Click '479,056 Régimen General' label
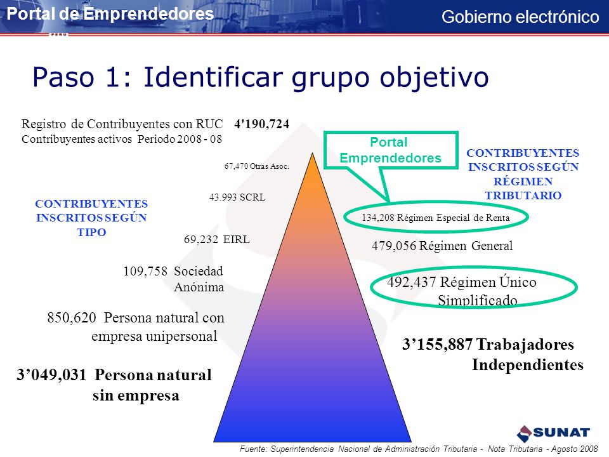609x457 pixels. [442, 246]
